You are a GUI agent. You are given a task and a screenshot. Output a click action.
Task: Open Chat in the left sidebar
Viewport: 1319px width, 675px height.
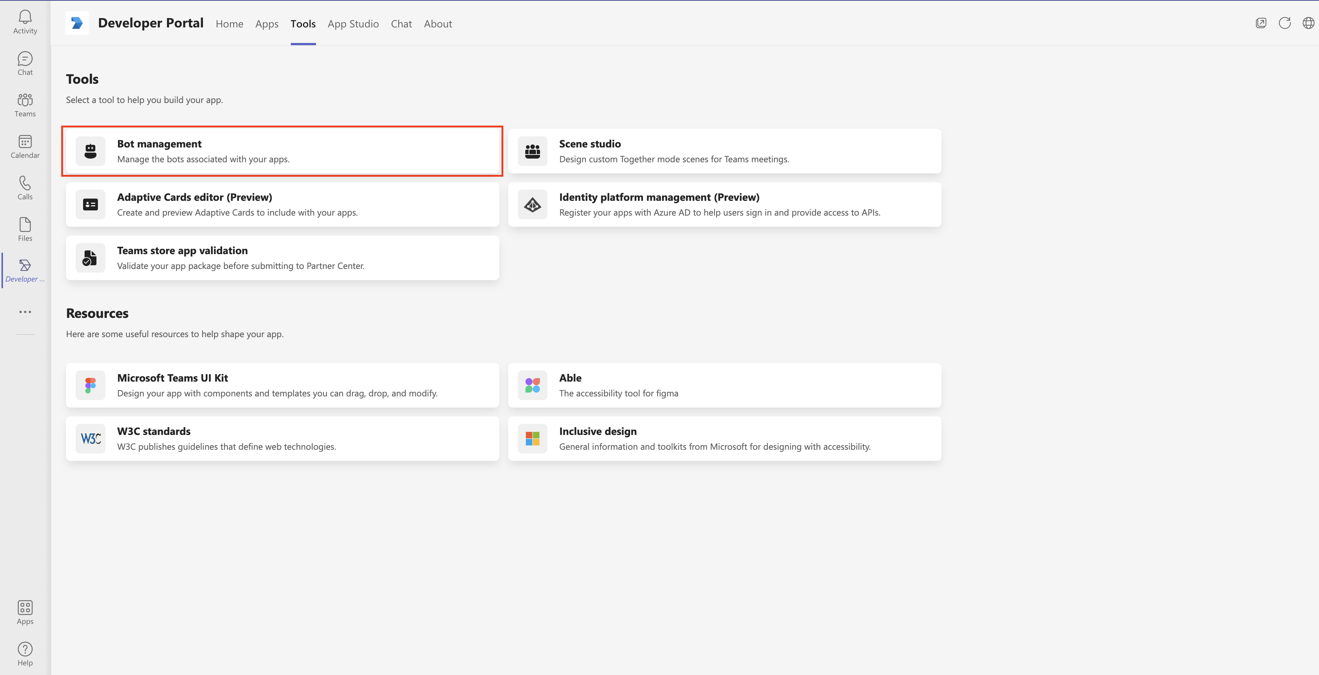pos(24,63)
